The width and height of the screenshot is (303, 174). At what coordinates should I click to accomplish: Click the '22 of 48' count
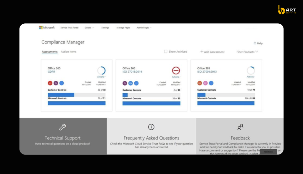click(x=102, y=90)
